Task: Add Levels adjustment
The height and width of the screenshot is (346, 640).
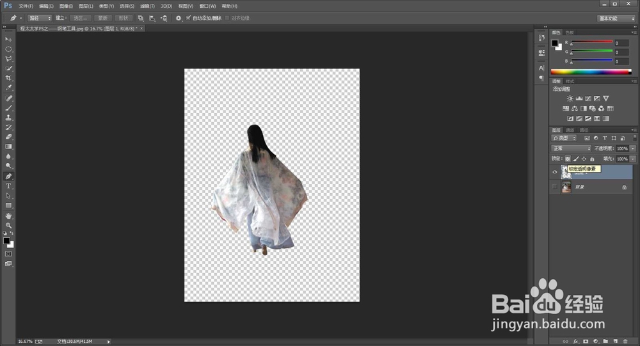Action: click(579, 98)
